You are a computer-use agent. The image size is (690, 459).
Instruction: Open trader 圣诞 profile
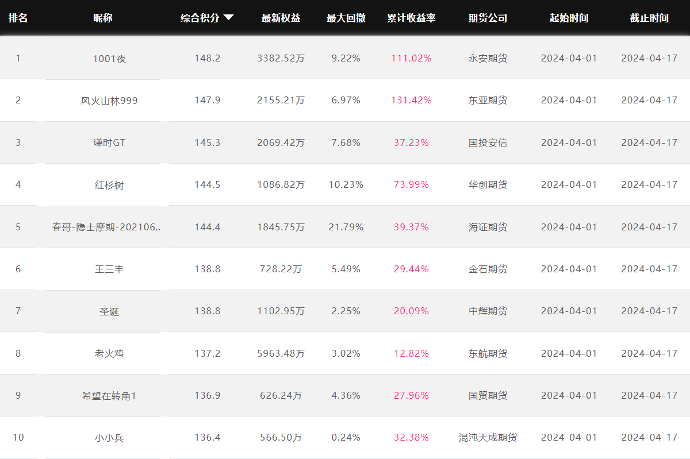pyautogui.click(x=109, y=311)
